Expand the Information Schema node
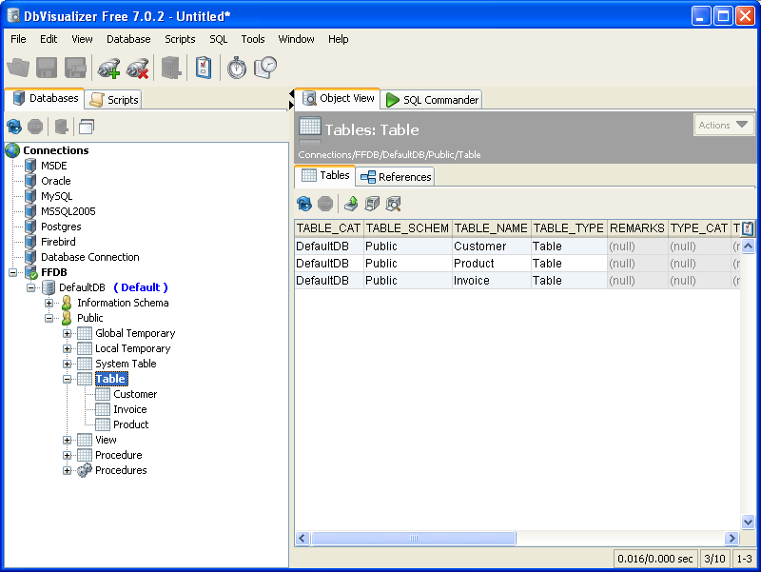Viewport: 761px width, 572px height. 49,303
